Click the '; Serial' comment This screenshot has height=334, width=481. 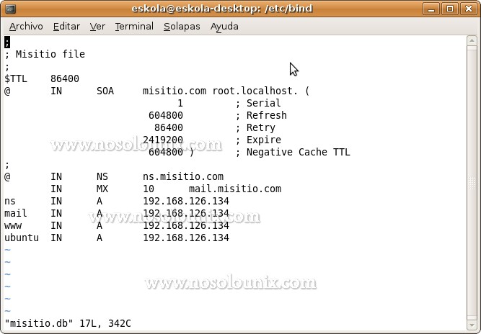tap(258, 103)
